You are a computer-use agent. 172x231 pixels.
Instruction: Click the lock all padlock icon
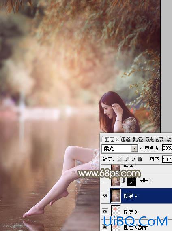[140, 159]
